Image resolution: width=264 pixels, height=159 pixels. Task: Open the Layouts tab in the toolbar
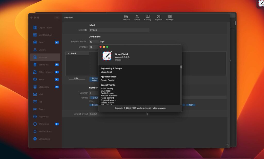coord(159,17)
